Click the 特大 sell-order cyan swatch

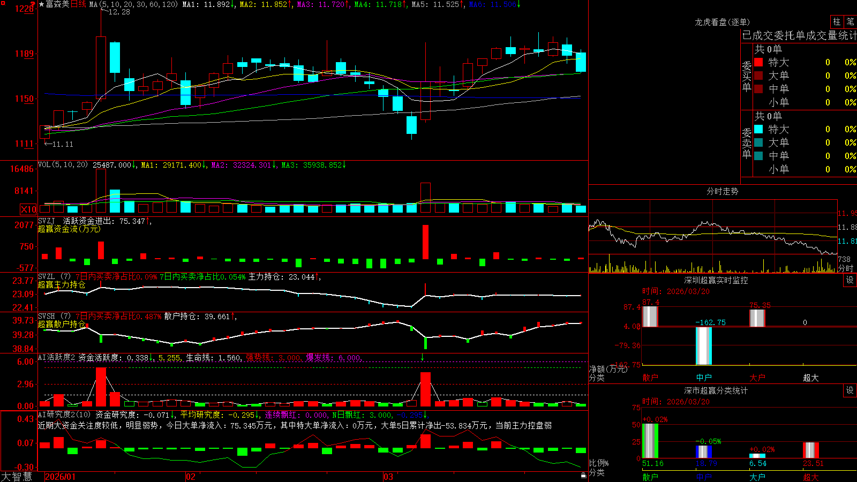(x=758, y=129)
